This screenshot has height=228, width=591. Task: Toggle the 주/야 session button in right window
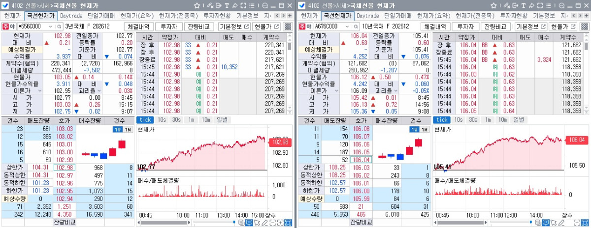(304, 26)
